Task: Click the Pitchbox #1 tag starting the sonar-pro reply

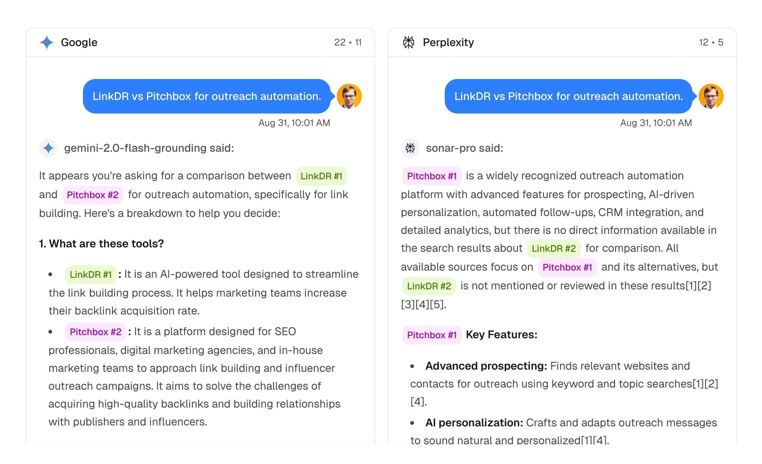Action: coord(432,176)
